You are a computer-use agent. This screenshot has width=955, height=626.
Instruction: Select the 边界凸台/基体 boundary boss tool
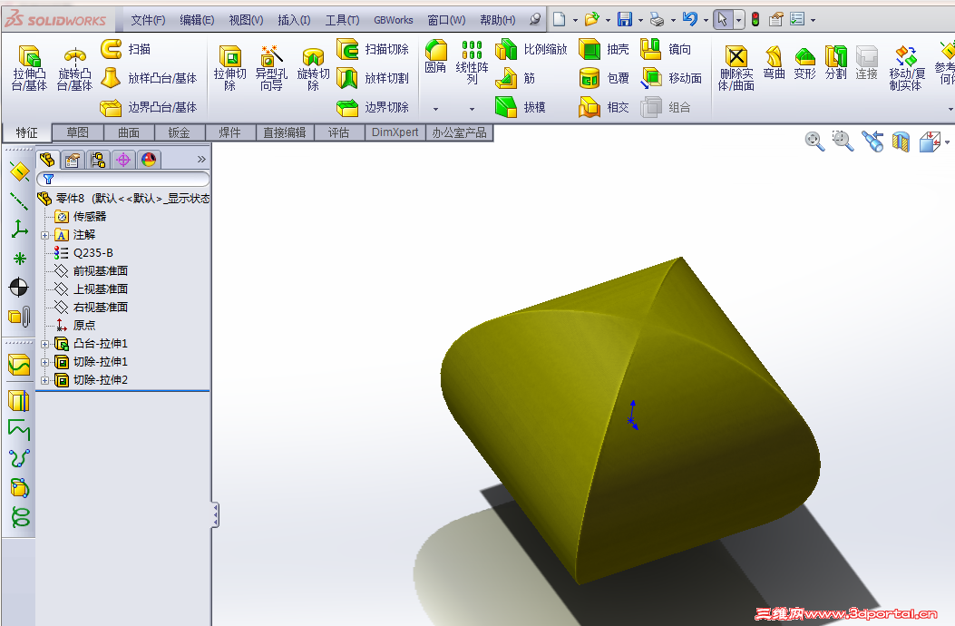click(149, 107)
